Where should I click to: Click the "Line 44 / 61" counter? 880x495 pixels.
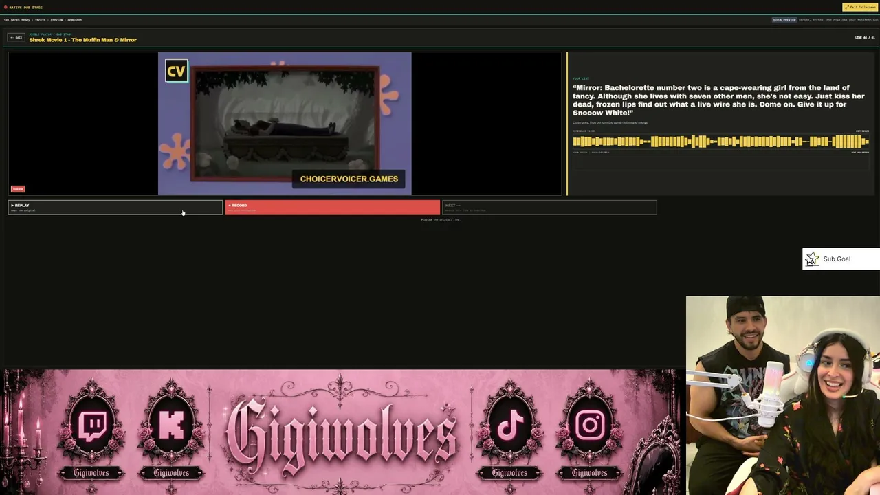pos(865,37)
